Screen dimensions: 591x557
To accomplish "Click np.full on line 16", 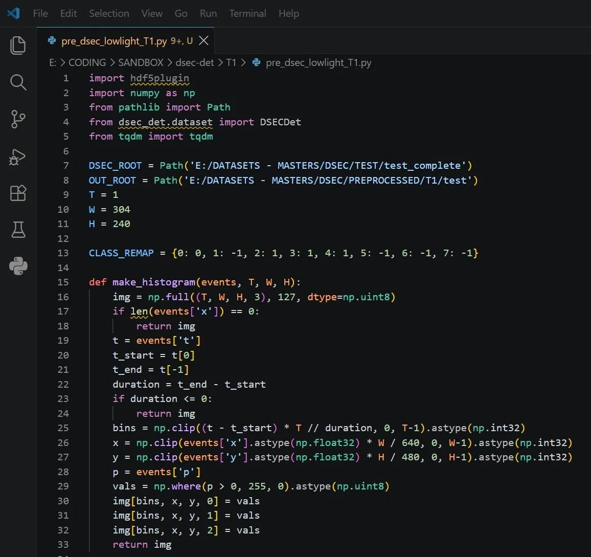I will (169, 297).
